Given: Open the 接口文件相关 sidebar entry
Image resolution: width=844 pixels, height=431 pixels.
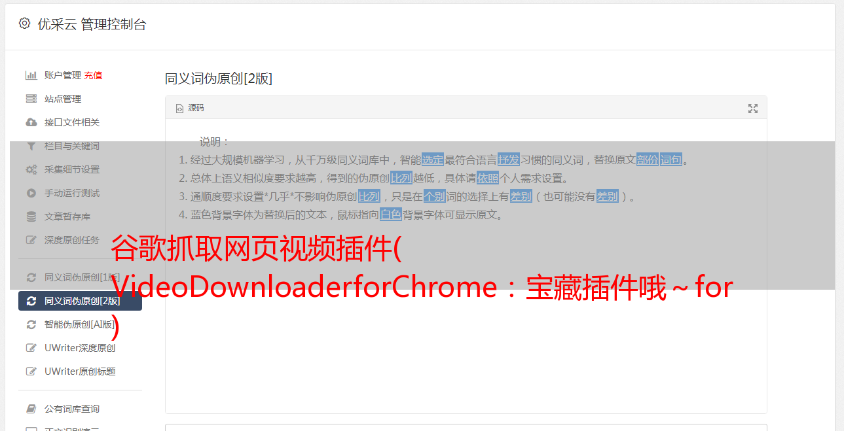Looking at the screenshot, I should click(80, 122).
